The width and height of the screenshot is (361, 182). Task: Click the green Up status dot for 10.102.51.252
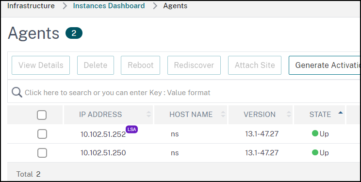tap(315, 133)
